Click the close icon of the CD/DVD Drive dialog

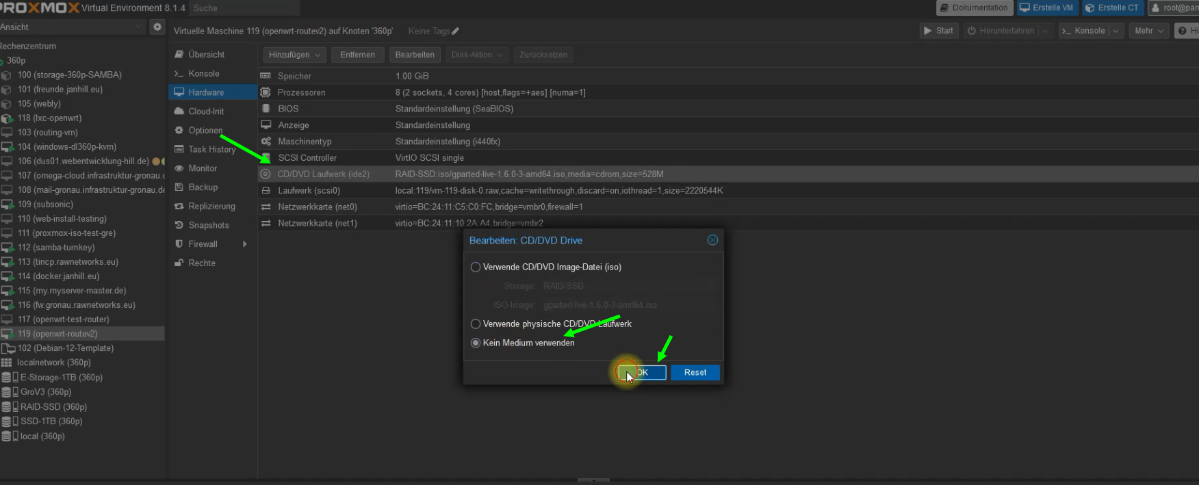point(712,240)
